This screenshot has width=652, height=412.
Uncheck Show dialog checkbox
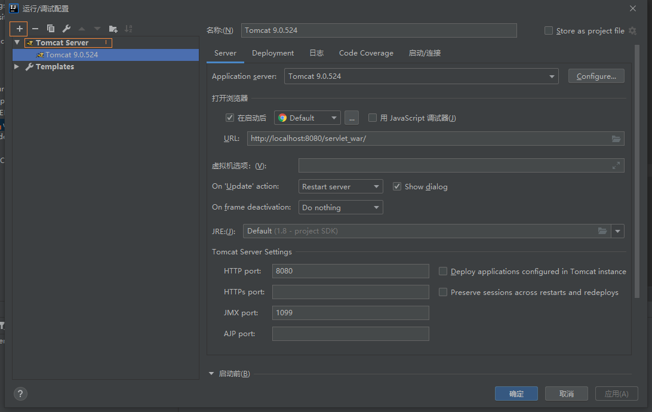[397, 186]
